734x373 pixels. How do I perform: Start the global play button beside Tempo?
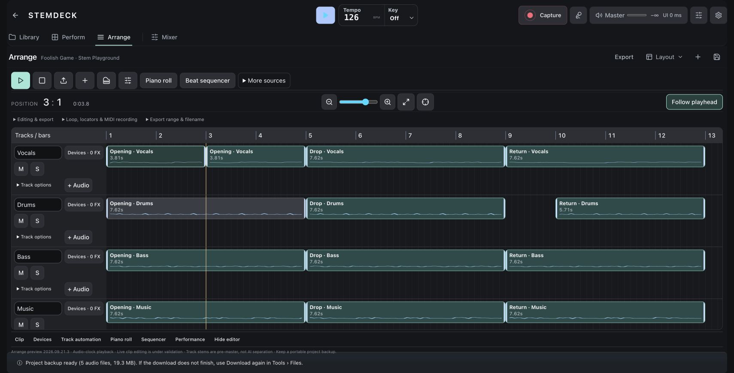325,15
